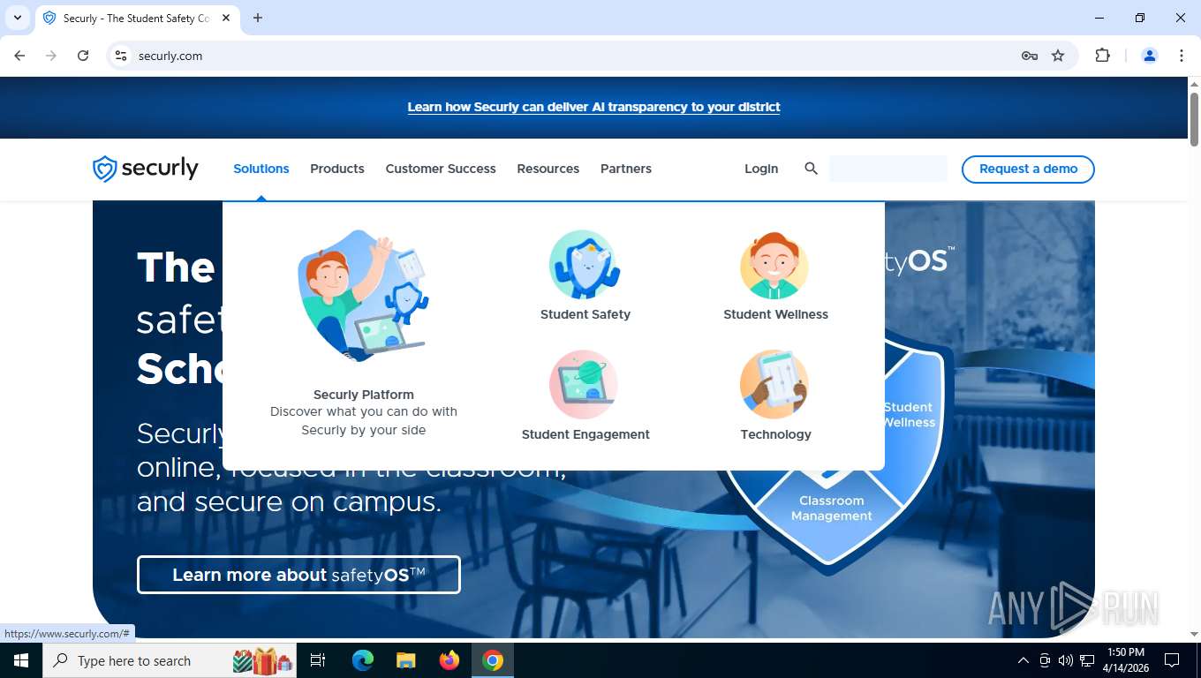Open the password manager key icon

click(x=1029, y=56)
